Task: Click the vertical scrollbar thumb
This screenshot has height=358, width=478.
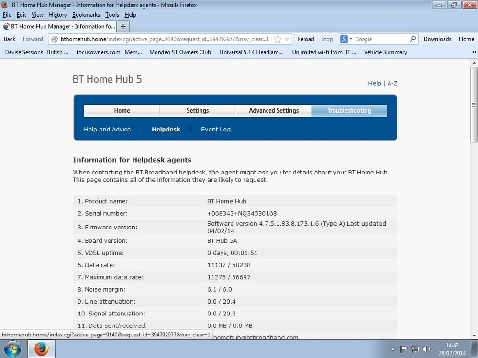Action: coord(474,104)
